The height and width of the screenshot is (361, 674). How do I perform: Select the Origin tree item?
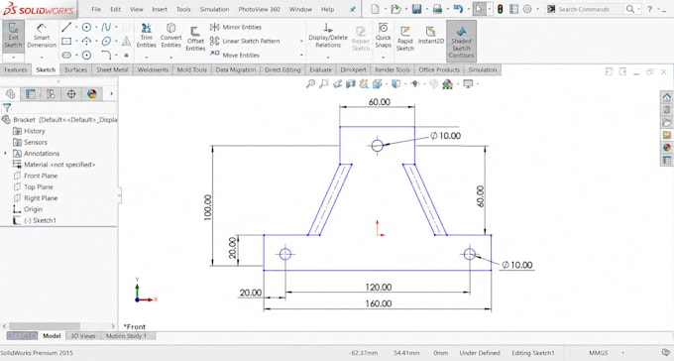[28, 209]
